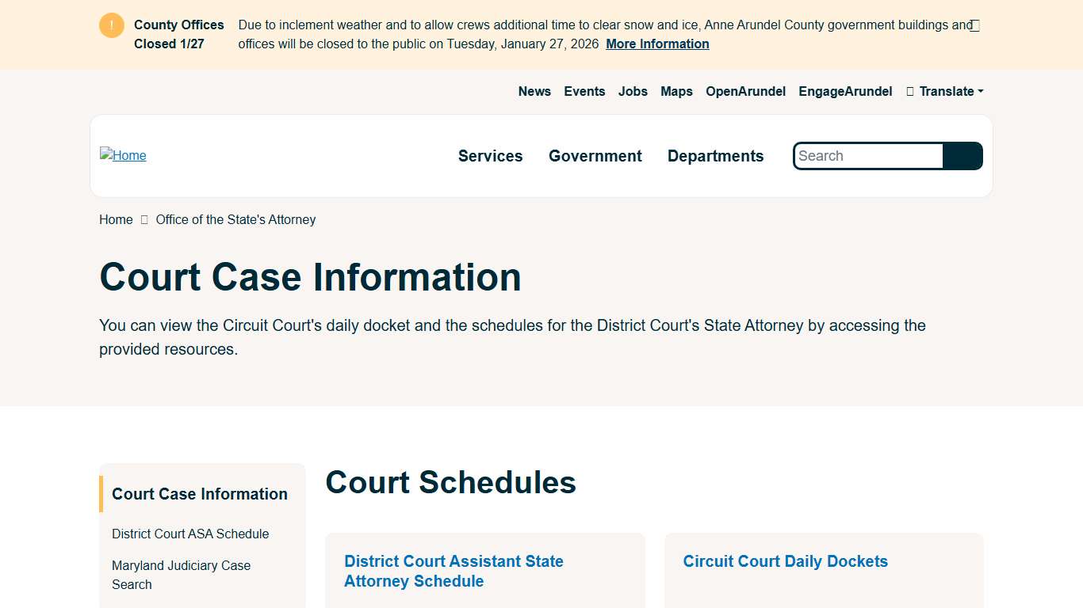This screenshot has width=1083, height=608.
Task: Select the Jobs navigation item
Action: (x=632, y=91)
